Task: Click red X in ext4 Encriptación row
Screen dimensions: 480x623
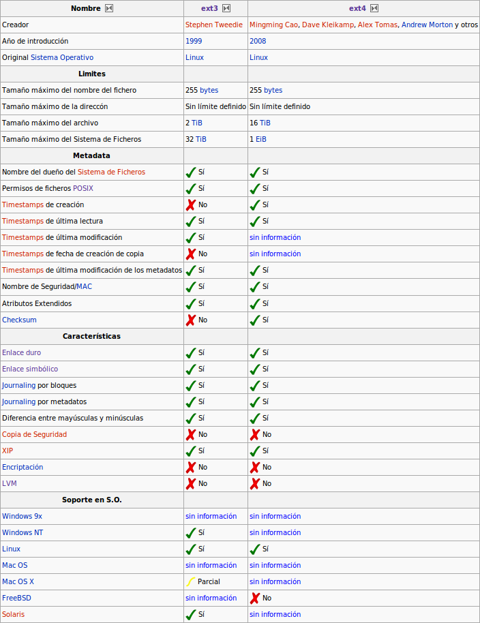Action: click(255, 467)
